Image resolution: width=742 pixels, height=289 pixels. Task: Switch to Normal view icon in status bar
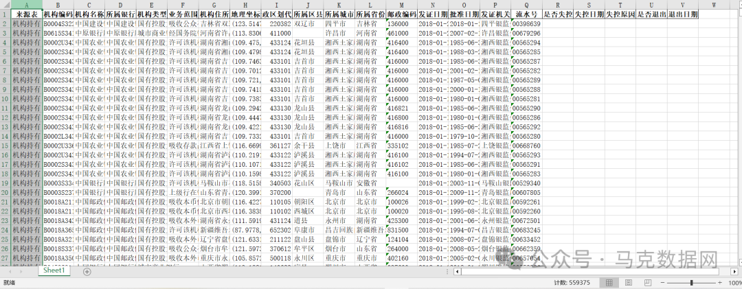tap(609, 282)
